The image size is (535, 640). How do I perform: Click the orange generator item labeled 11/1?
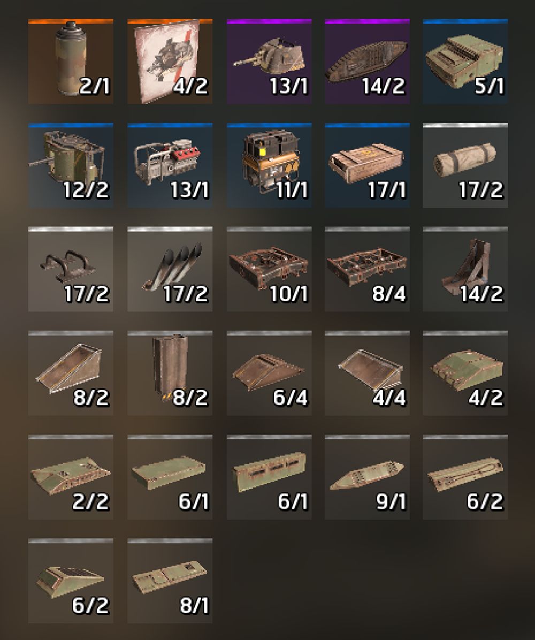269,165
